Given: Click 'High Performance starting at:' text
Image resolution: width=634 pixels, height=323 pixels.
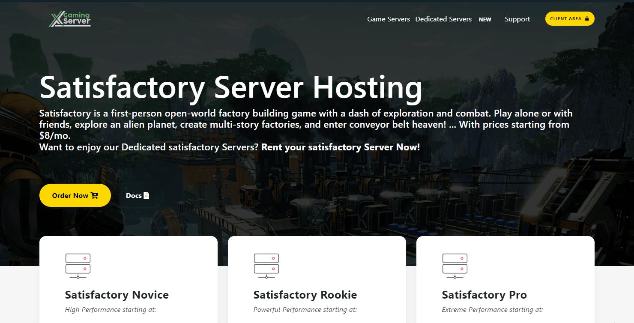Looking at the screenshot, I should coord(111,309).
